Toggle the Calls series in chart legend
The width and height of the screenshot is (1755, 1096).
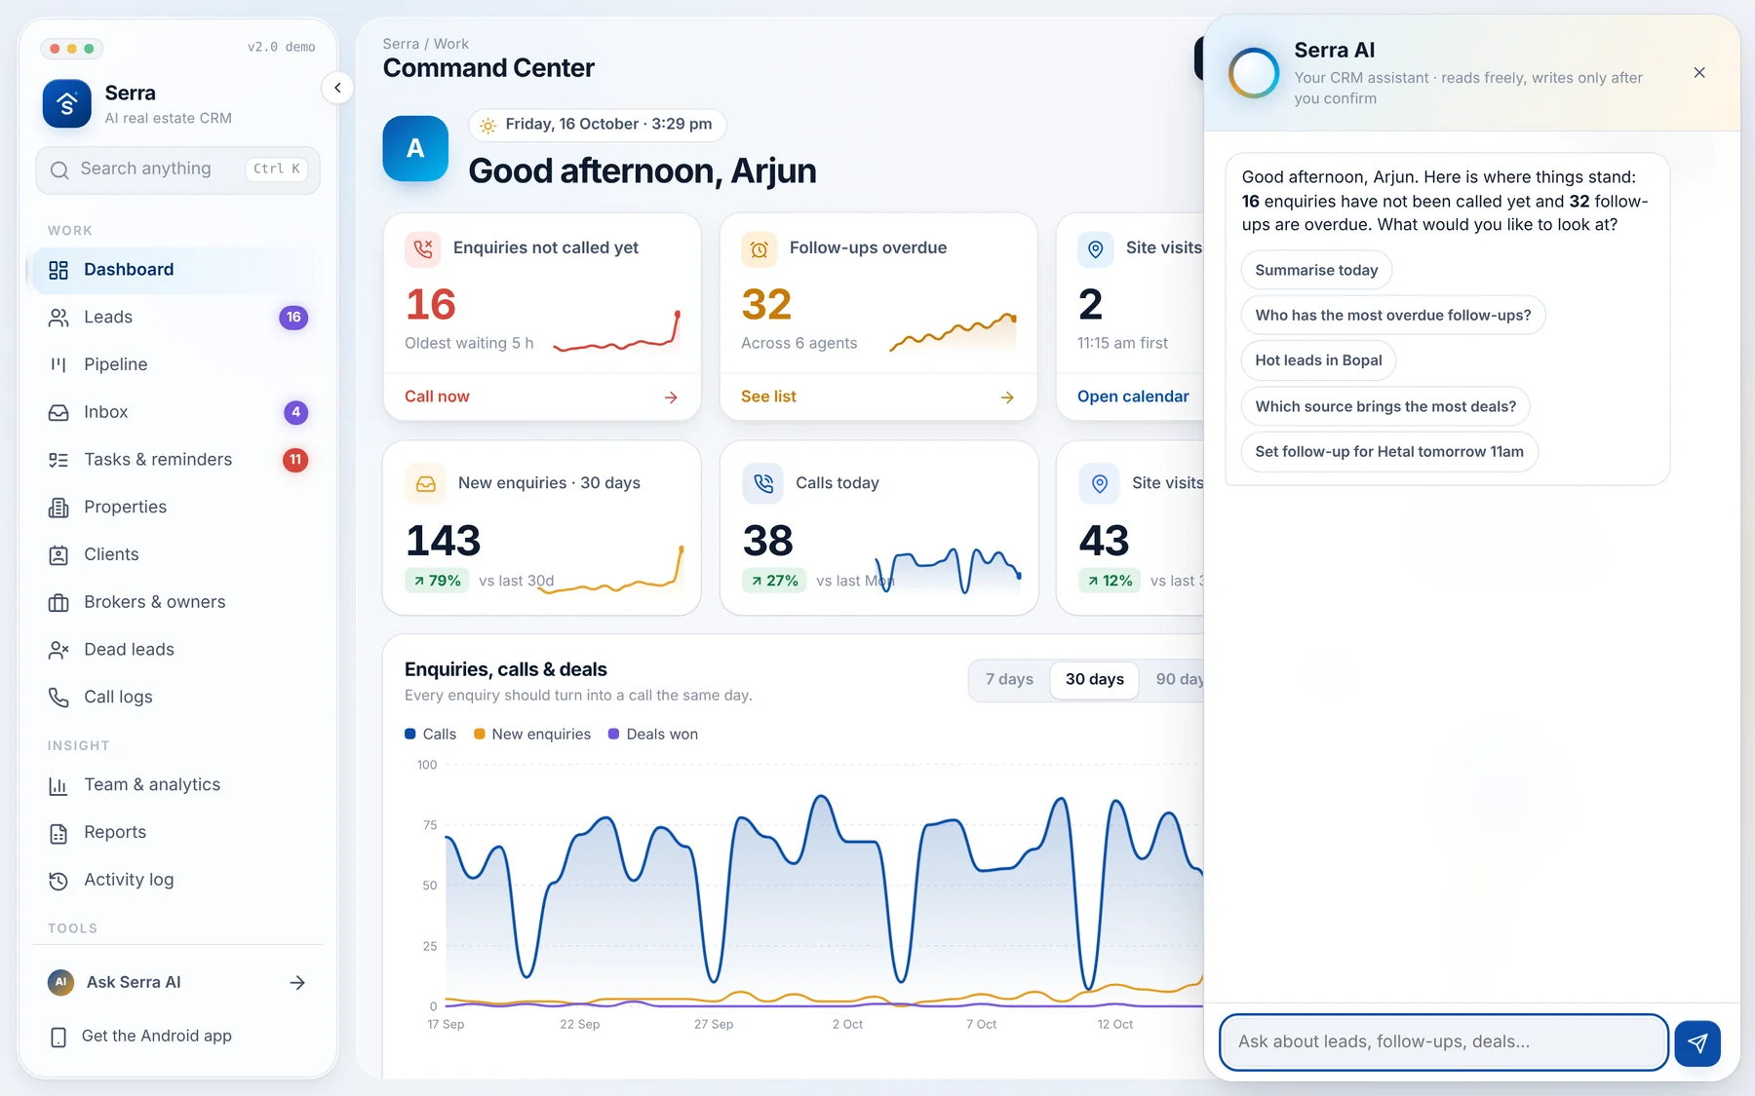click(x=430, y=735)
